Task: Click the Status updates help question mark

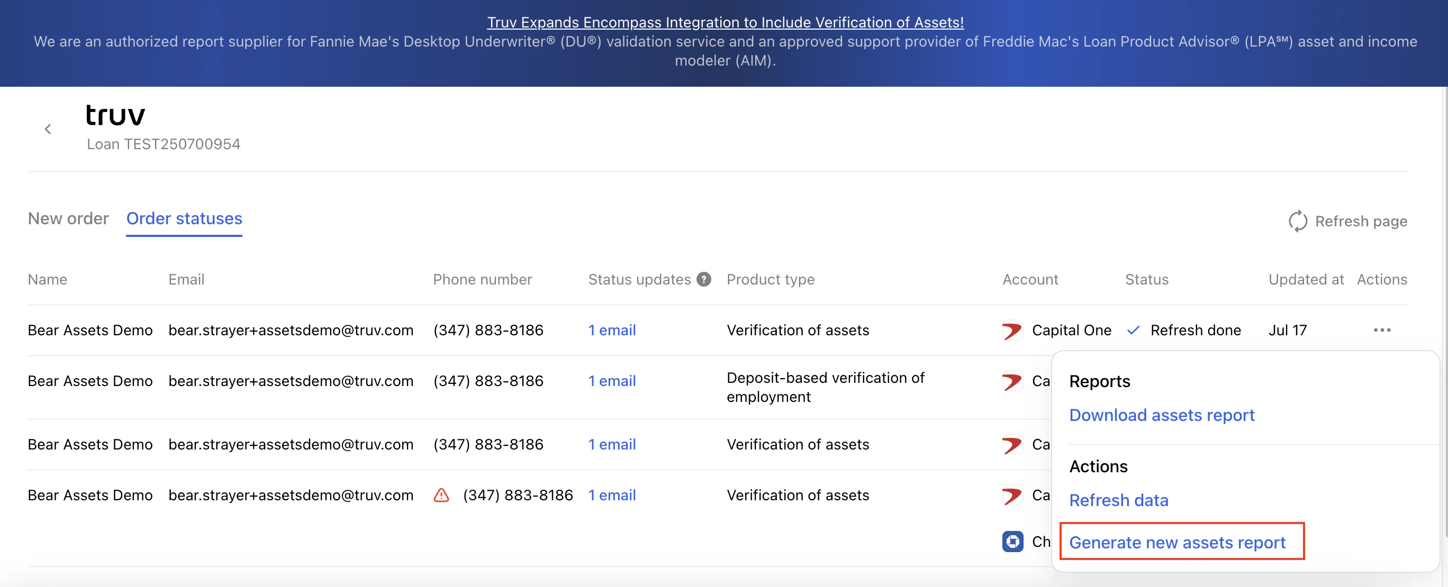Action: 703,279
